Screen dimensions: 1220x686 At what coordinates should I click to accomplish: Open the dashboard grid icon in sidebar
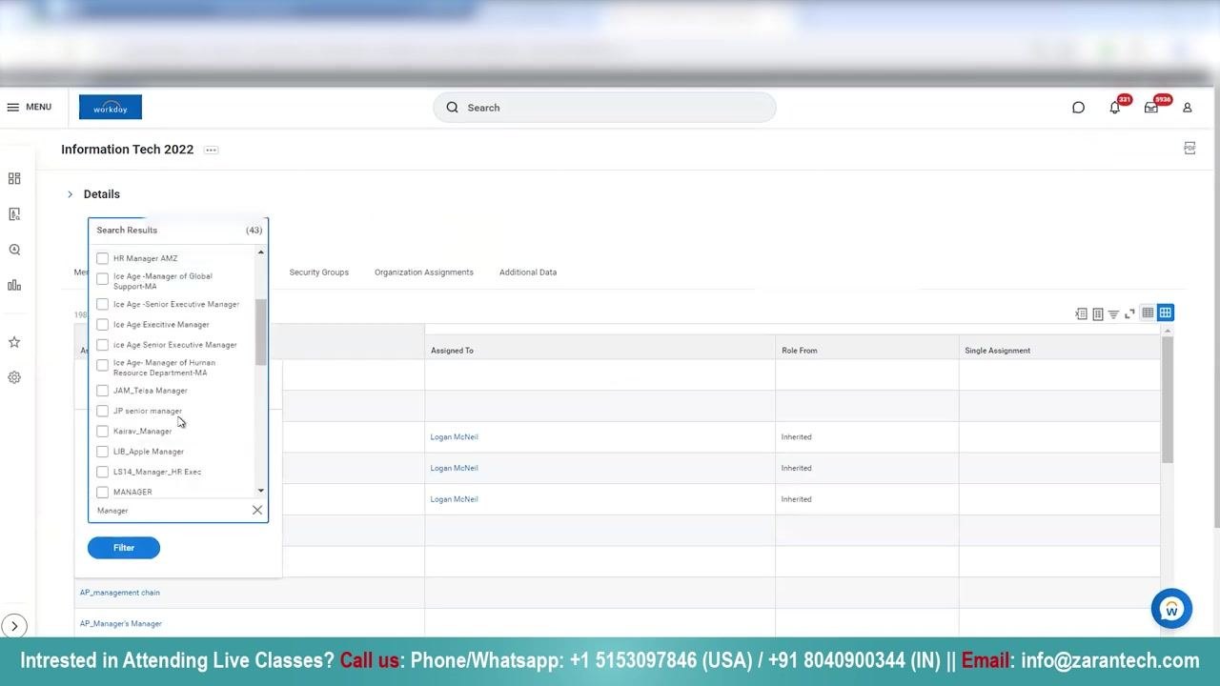point(14,178)
